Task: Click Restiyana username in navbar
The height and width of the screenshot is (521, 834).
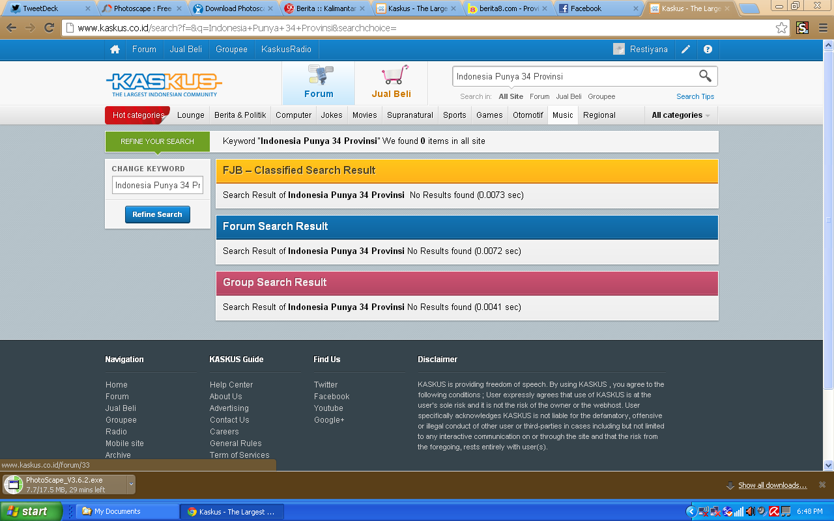Action: [x=649, y=49]
